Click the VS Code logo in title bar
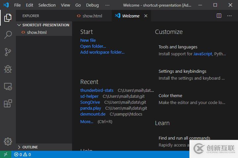This screenshot has width=238, height=158. click(6, 5)
